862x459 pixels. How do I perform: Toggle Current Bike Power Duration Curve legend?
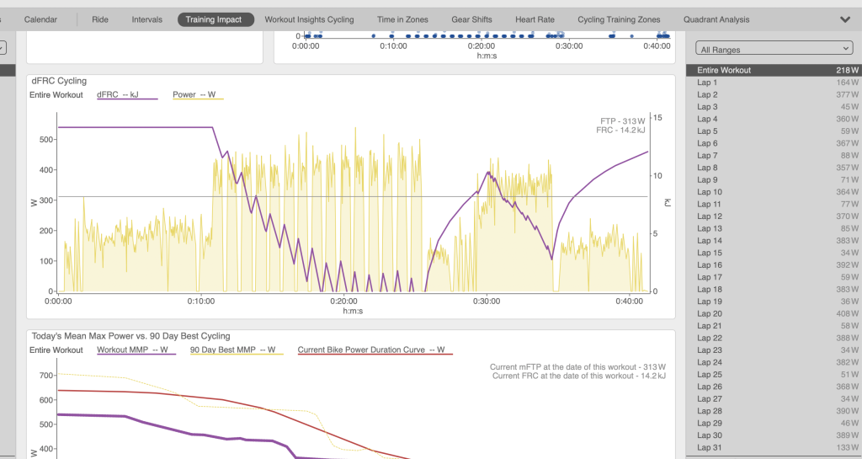[375, 350]
